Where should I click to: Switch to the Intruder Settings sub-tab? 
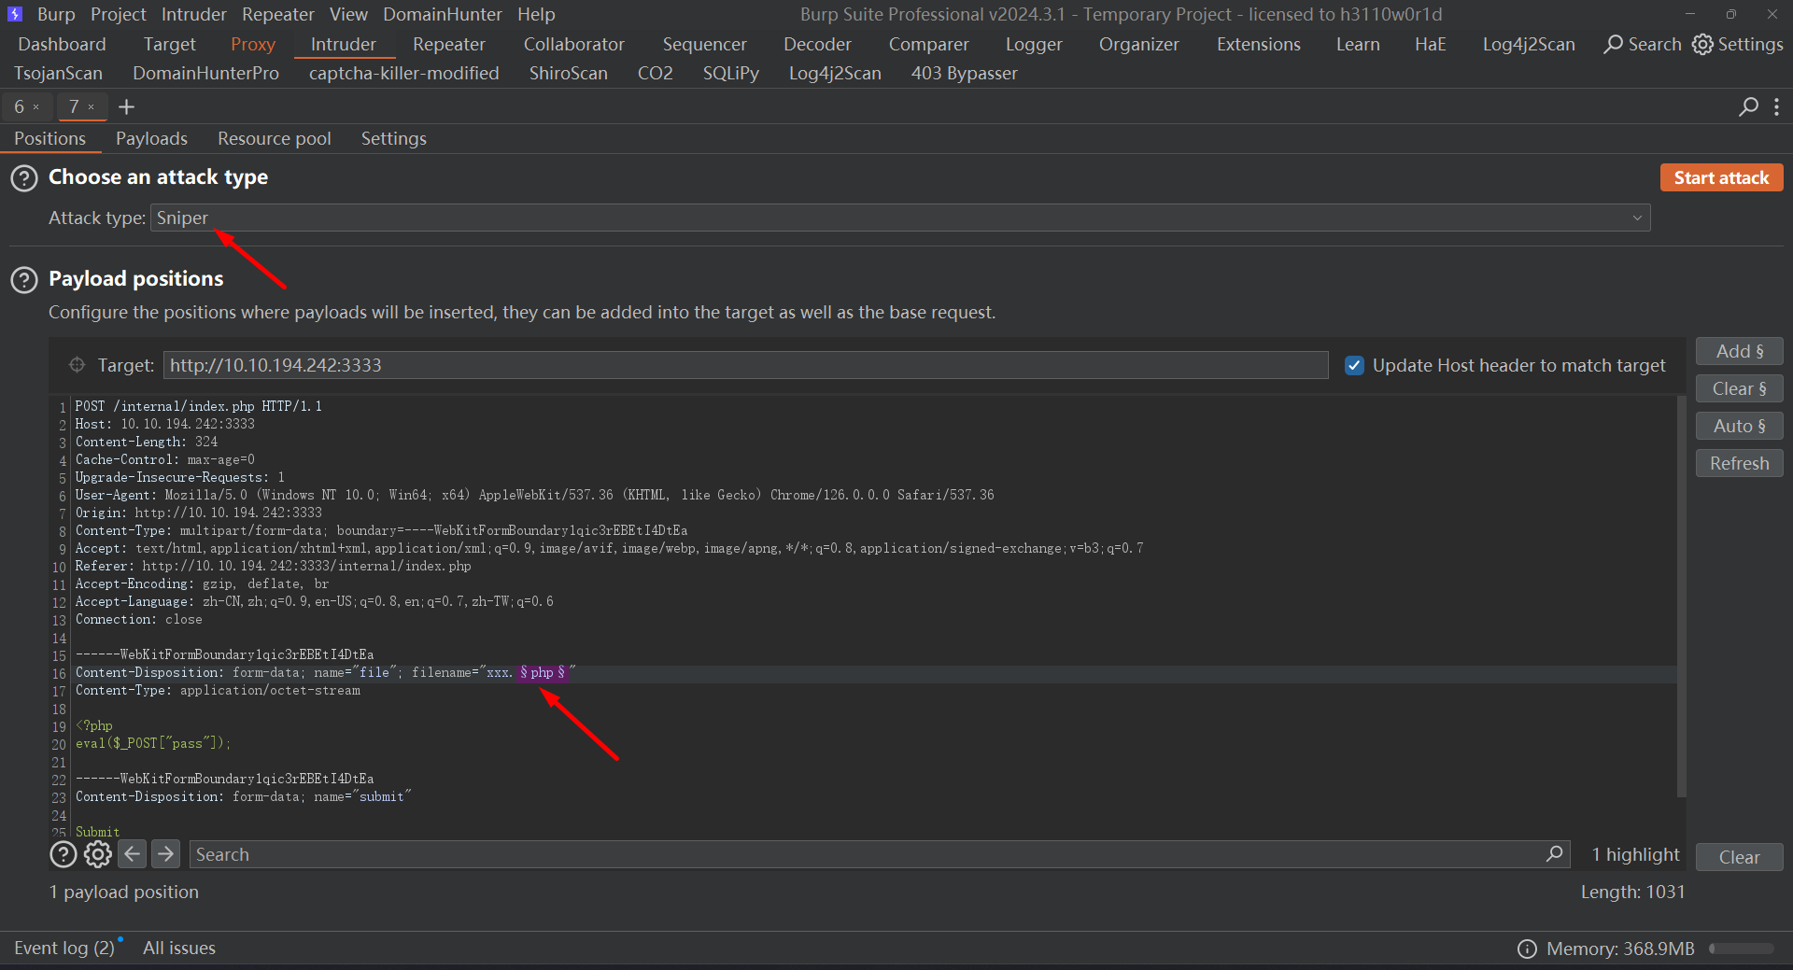[393, 138]
